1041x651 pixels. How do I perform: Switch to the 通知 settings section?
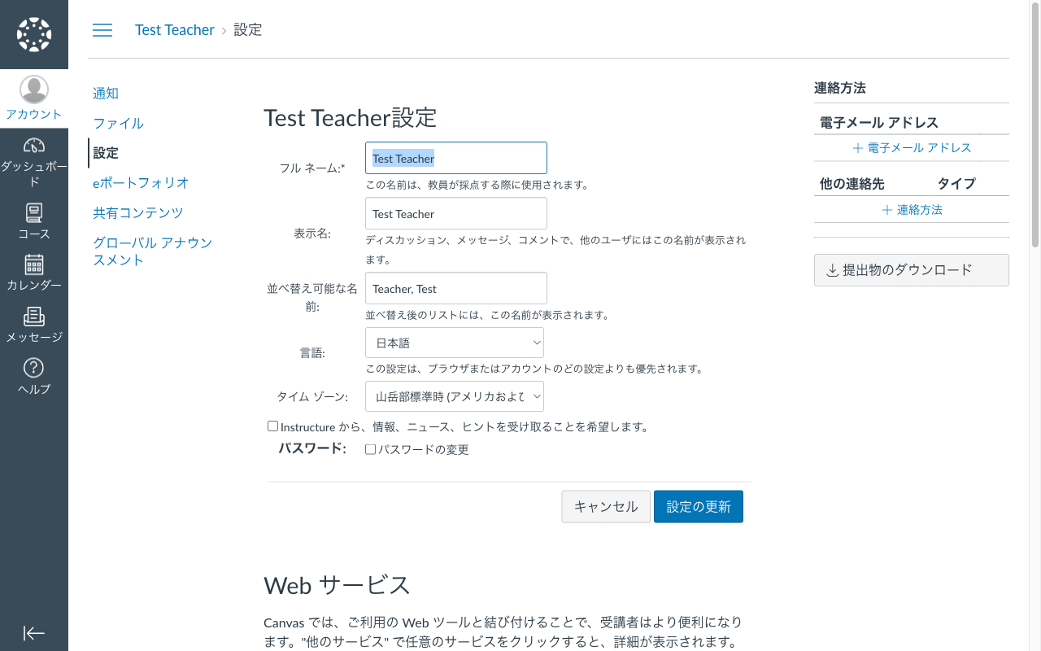click(x=105, y=93)
